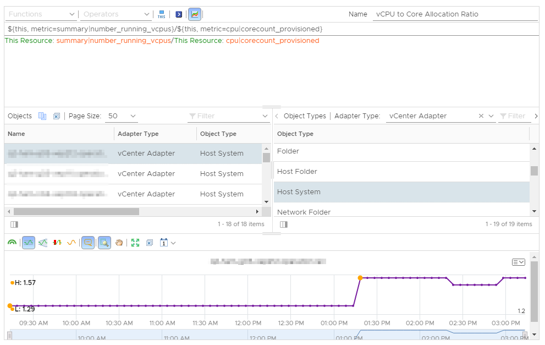545x345 pixels.
Task: Click the red and green anomalies icon
Action: [x=57, y=243]
